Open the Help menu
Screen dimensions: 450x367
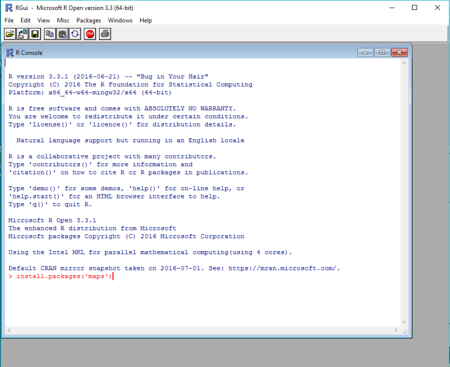tap(146, 20)
